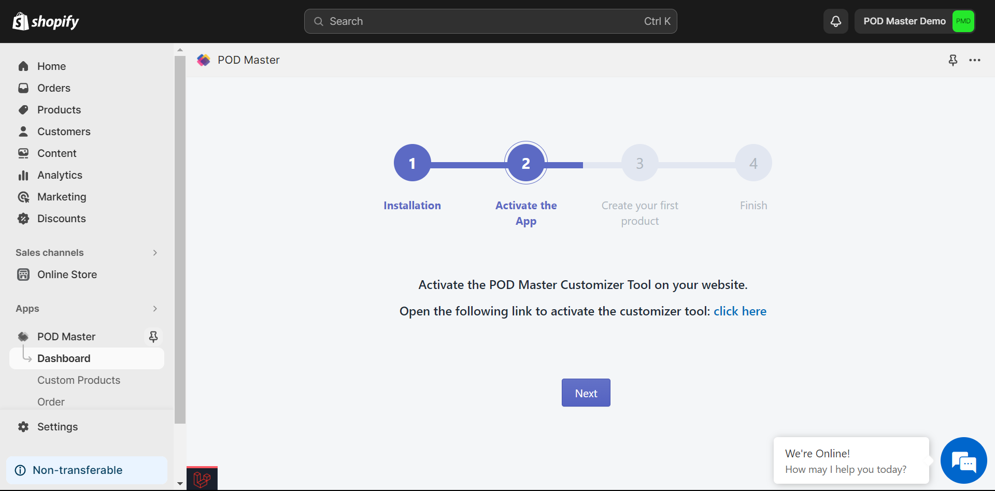Viewport: 995px width, 491px height.
Task: Click step 3 circle
Action: (x=639, y=163)
